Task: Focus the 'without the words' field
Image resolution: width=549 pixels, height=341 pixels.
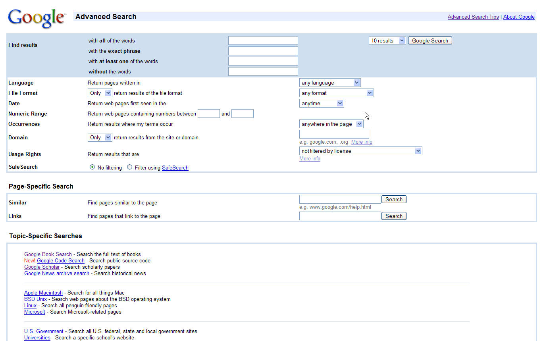Action: [263, 71]
